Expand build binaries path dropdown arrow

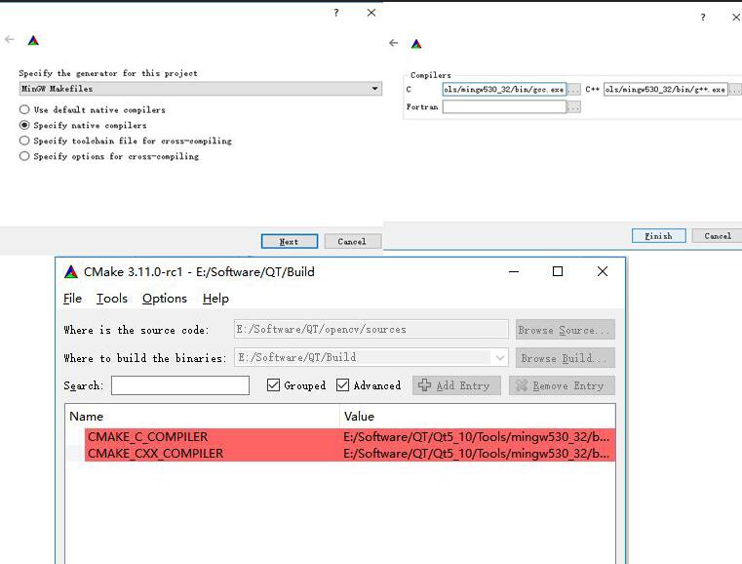(x=500, y=357)
